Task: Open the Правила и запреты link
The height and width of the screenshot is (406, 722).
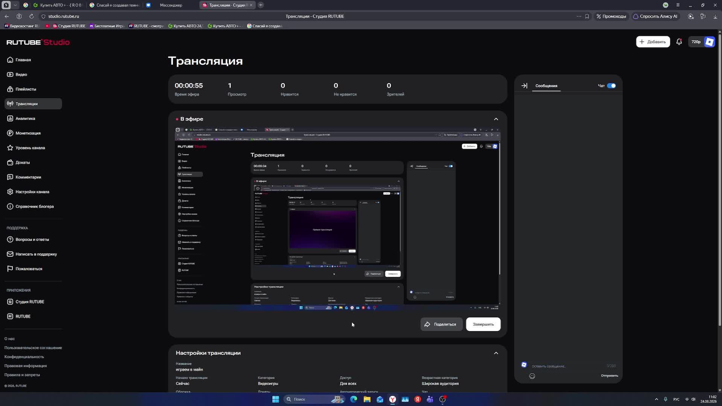Action: tap(22, 375)
